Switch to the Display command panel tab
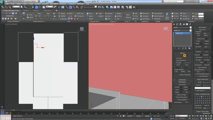 187,24
